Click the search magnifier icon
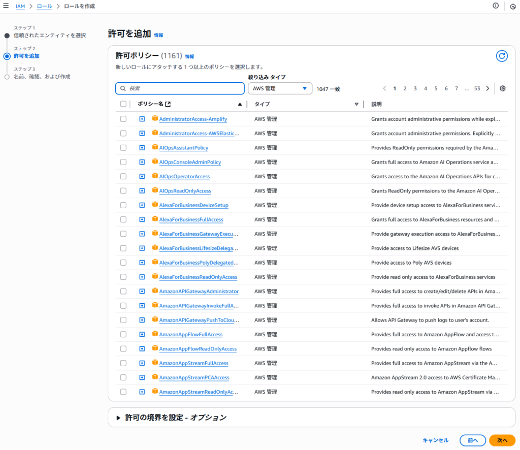The width and height of the screenshot is (520, 450). coord(123,88)
